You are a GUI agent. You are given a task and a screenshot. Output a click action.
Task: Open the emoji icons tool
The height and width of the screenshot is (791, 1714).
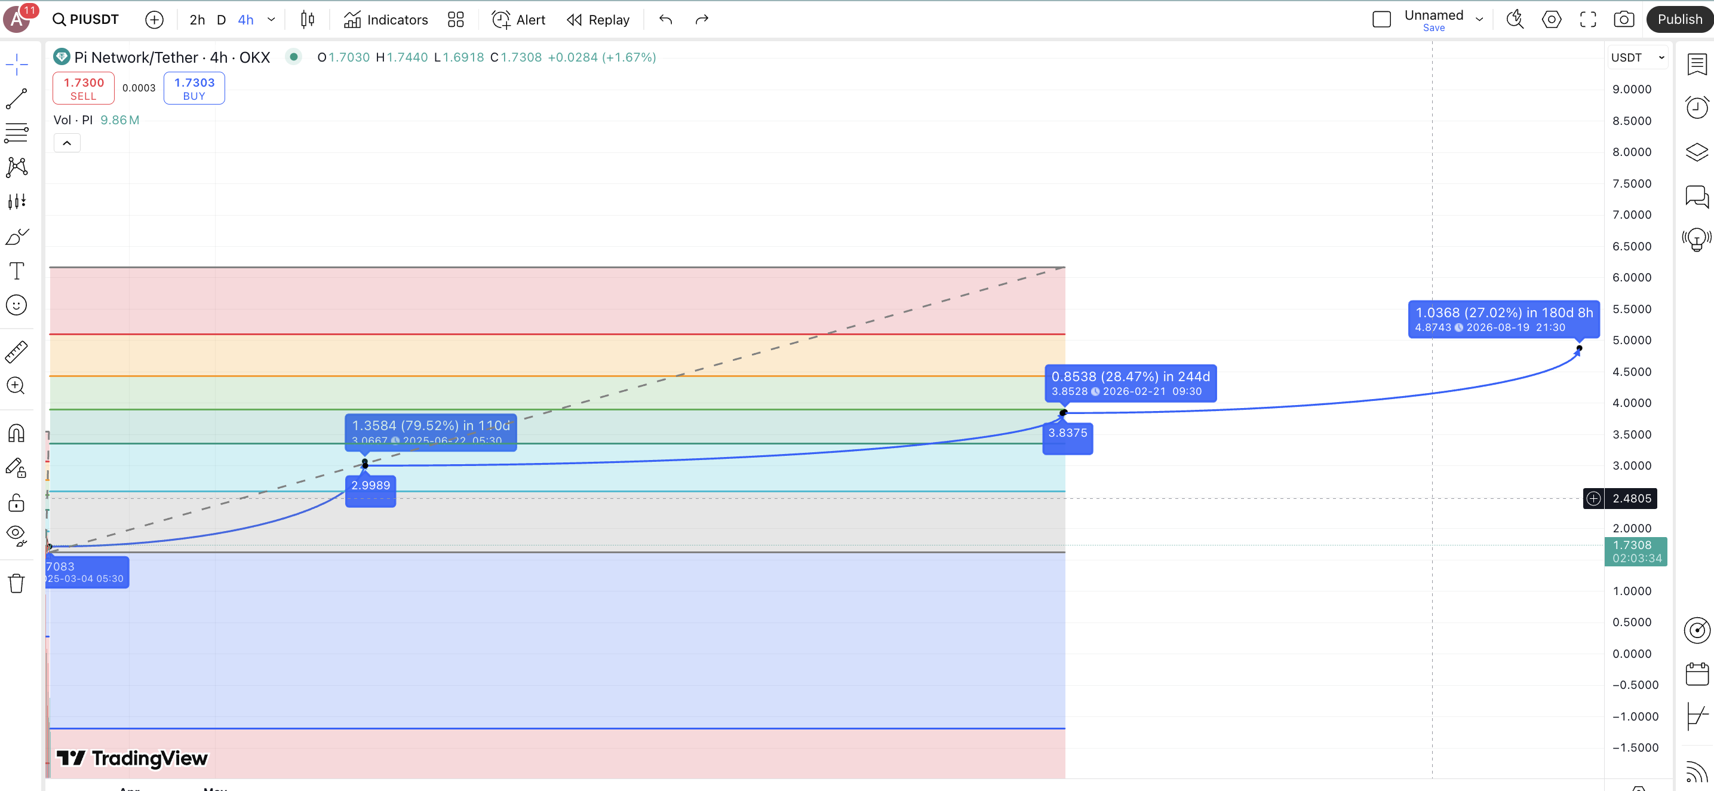point(17,306)
